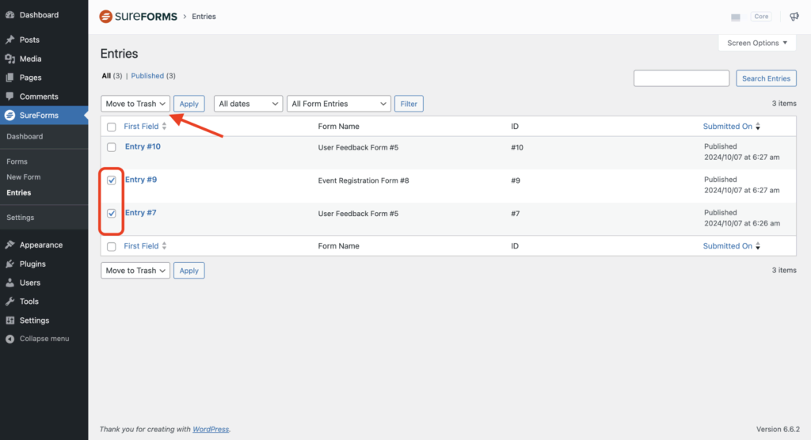Uncheck the Entry #9 checkbox
811x440 pixels.
click(112, 180)
